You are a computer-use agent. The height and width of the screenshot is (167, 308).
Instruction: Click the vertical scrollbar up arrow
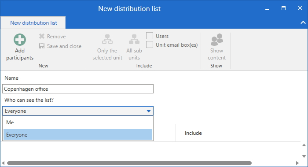pos(304,145)
